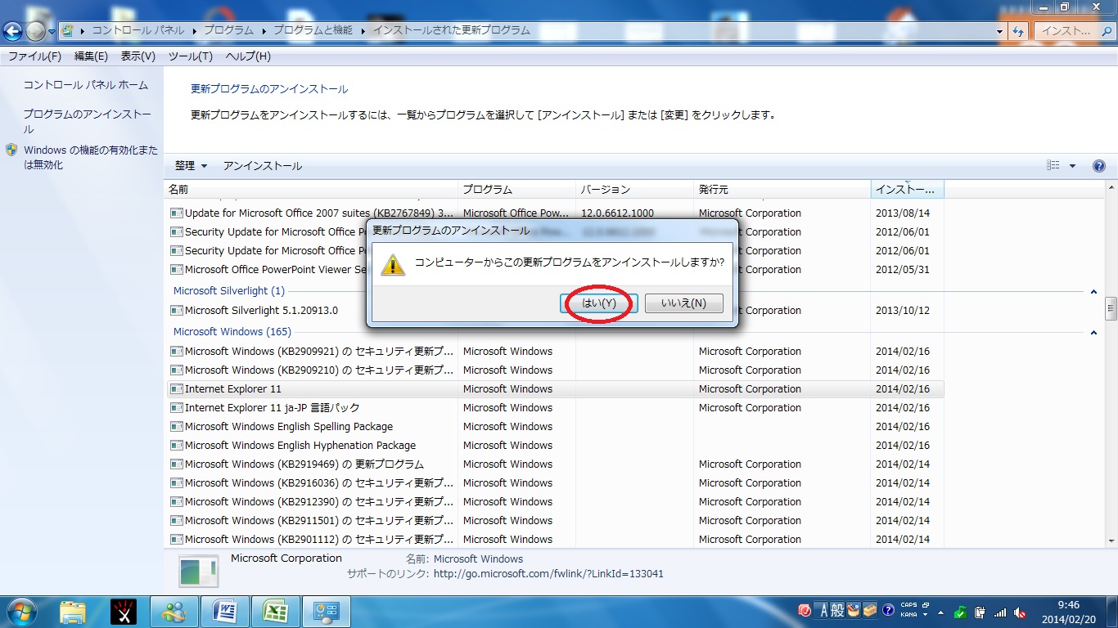
Task: Open the IME Pad icon
Action: click(854, 611)
